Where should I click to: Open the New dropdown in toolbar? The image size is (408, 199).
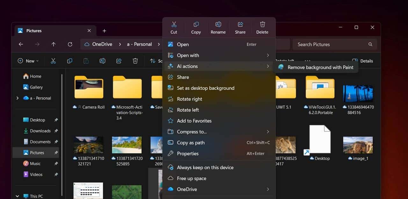click(x=28, y=61)
